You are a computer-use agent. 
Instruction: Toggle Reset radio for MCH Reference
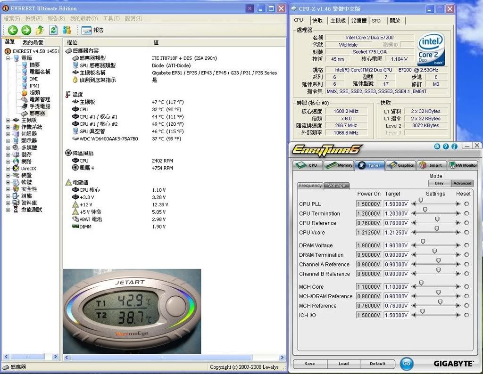pyautogui.click(x=466, y=306)
